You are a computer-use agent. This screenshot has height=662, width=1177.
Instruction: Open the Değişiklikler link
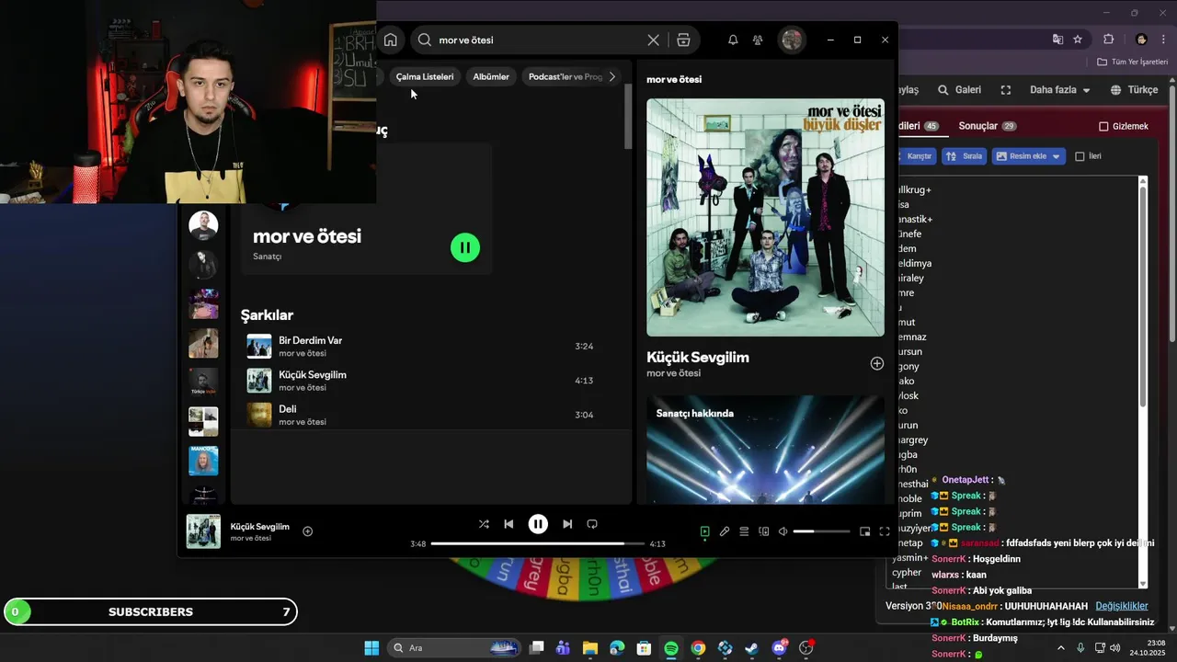click(1122, 606)
